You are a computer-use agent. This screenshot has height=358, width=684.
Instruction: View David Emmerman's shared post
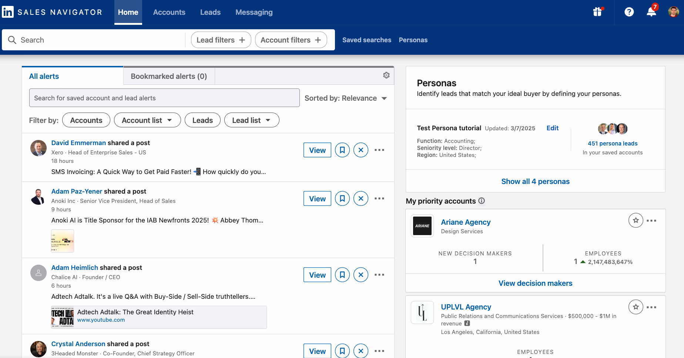[x=317, y=150]
